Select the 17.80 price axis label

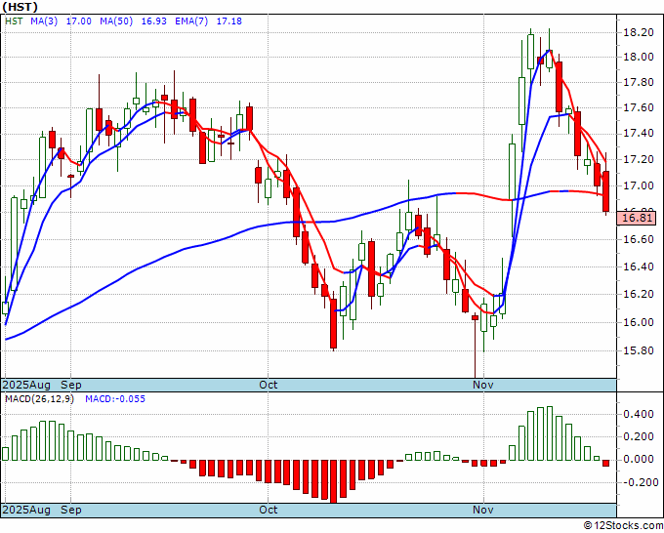tap(639, 83)
